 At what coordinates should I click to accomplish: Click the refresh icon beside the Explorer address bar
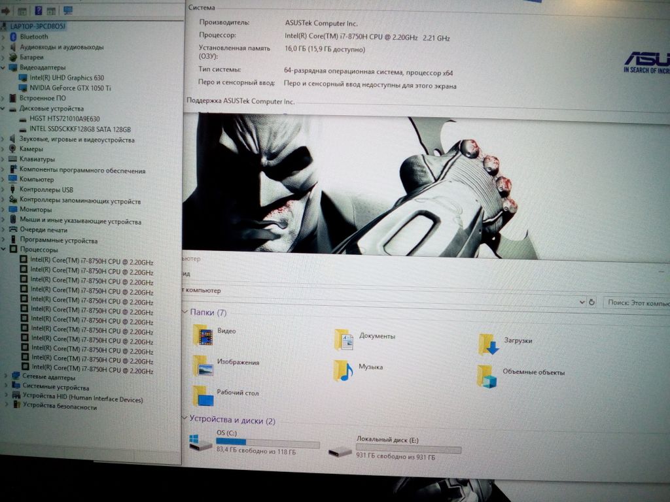pos(591,302)
